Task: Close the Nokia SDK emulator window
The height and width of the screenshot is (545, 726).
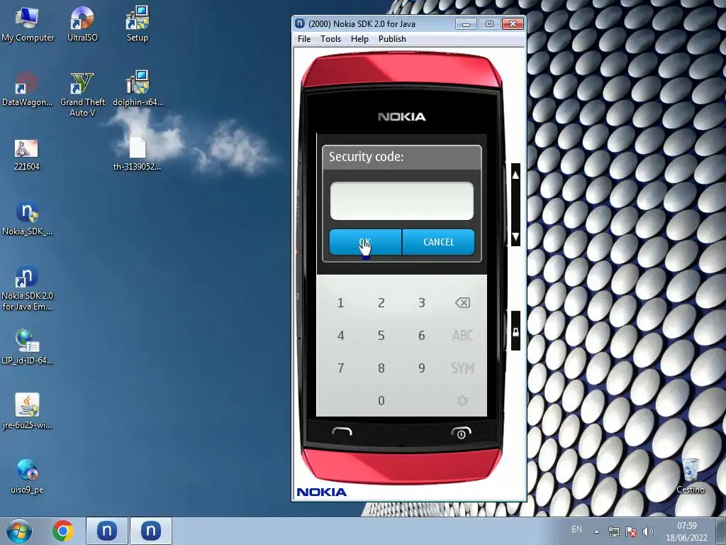Action: (513, 24)
